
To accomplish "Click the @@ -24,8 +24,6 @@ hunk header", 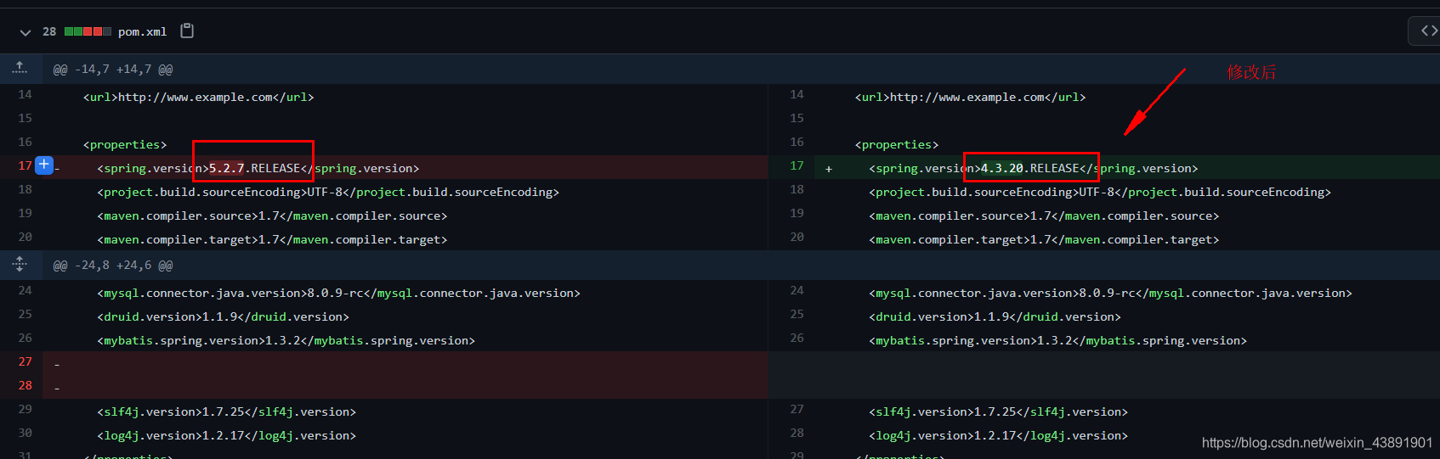I will click(x=113, y=266).
